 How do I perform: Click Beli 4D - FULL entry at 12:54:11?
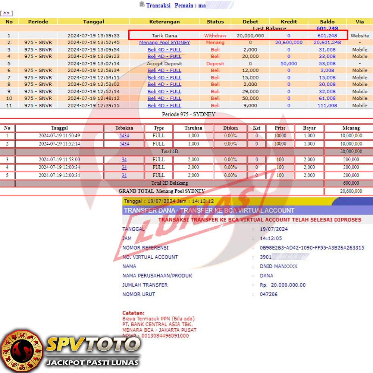point(164,78)
